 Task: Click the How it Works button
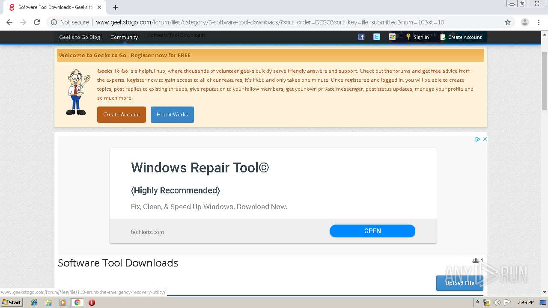(172, 115)
